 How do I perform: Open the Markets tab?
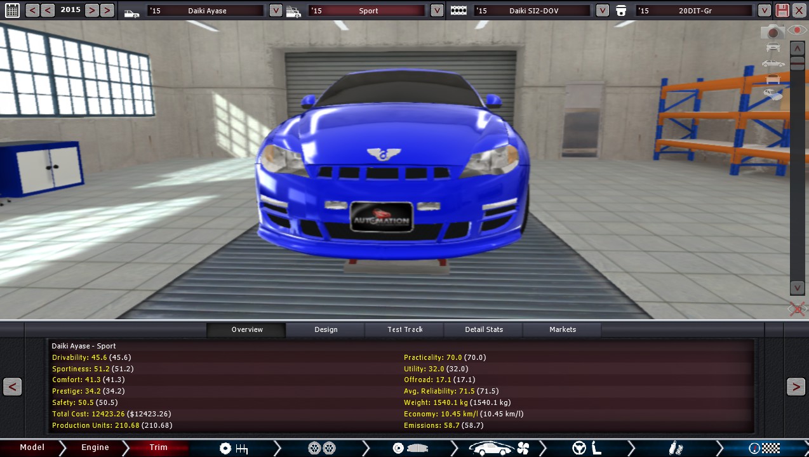[x=563, y=329]
